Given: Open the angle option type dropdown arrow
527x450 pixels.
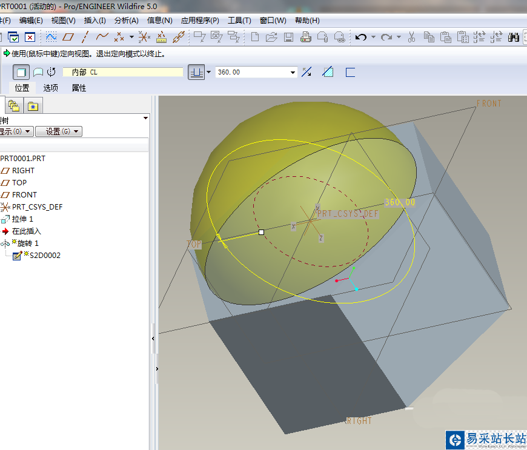Looking at the screenshot, I should 209,72.
